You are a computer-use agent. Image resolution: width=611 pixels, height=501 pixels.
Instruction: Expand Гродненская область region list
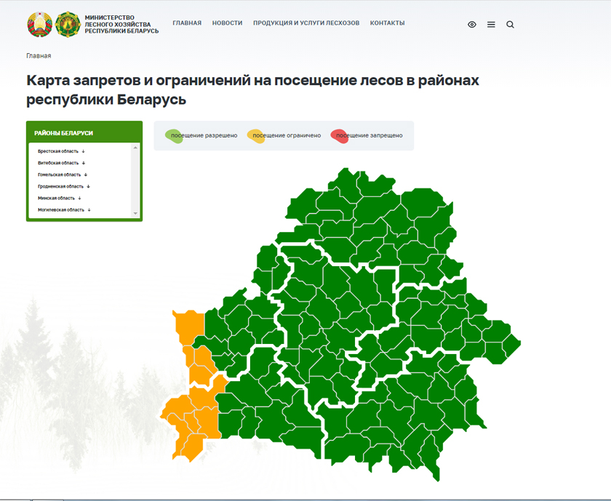(x=64, y=186)
